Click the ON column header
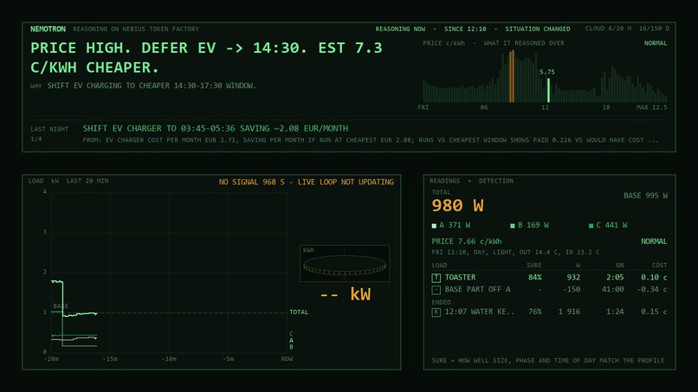Screen dimensions: 698x392 coord(620,265)
